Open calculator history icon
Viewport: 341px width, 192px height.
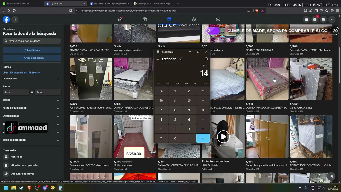tap(206, 59)
